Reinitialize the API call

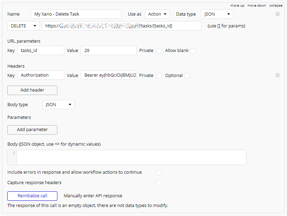click(x=32, y=196)
